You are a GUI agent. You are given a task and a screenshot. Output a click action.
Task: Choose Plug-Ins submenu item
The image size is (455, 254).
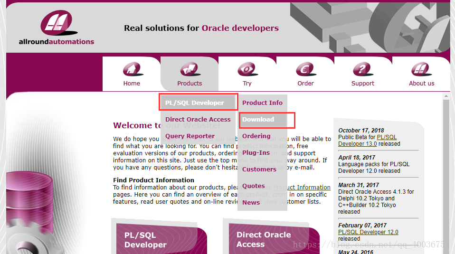(x=256, y=152)
